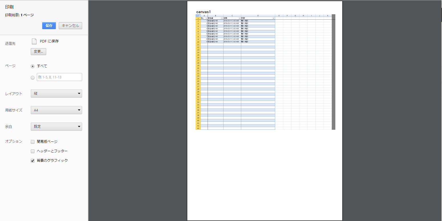This screenshot has width=442, height=221.
Task: Select the すべて (all pages) radio button
Action: pos(33,66)
